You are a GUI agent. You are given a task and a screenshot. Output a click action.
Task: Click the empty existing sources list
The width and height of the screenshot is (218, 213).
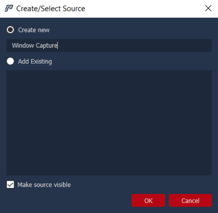[109, 123]
